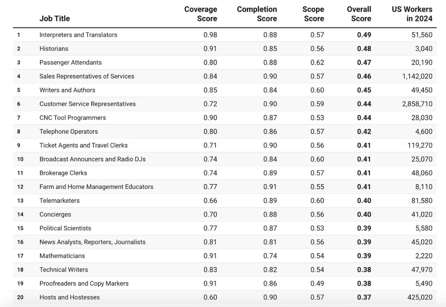
Task: Click the Hosts and Hostesses entry
Action: click(69, 297)
